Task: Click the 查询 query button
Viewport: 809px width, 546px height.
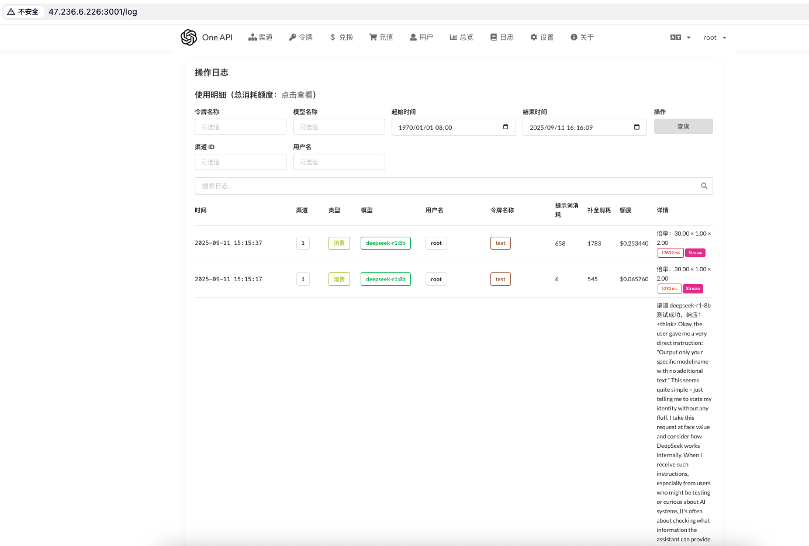Action: tap(683, 126)
